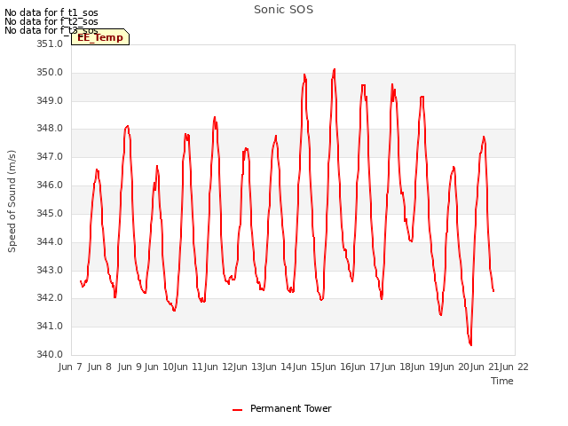Click the 351.0 y-axis tick label
The height and width of the screenshot is (426, 568).
click(x=50, y=43)
